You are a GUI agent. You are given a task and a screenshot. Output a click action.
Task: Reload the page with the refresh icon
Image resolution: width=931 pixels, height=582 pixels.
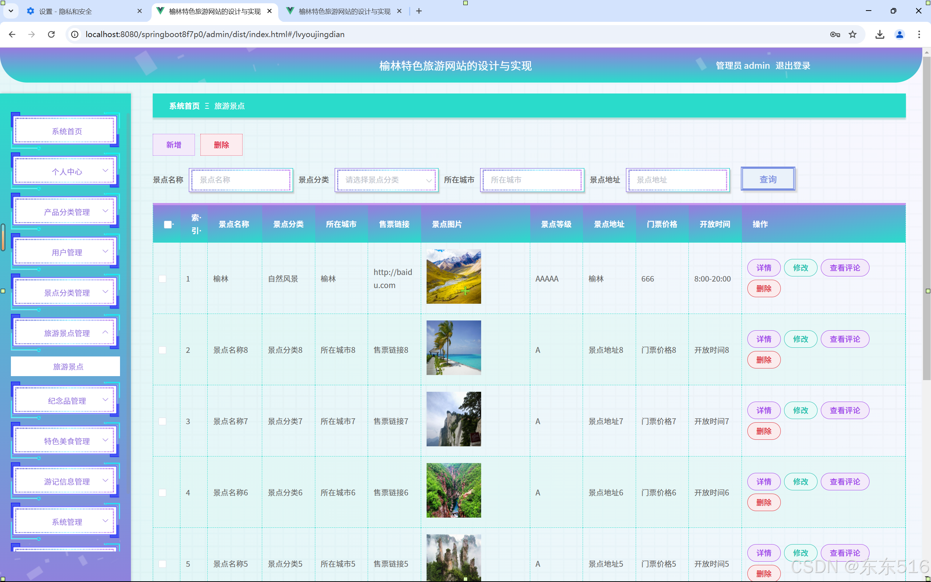click(51, 34)
